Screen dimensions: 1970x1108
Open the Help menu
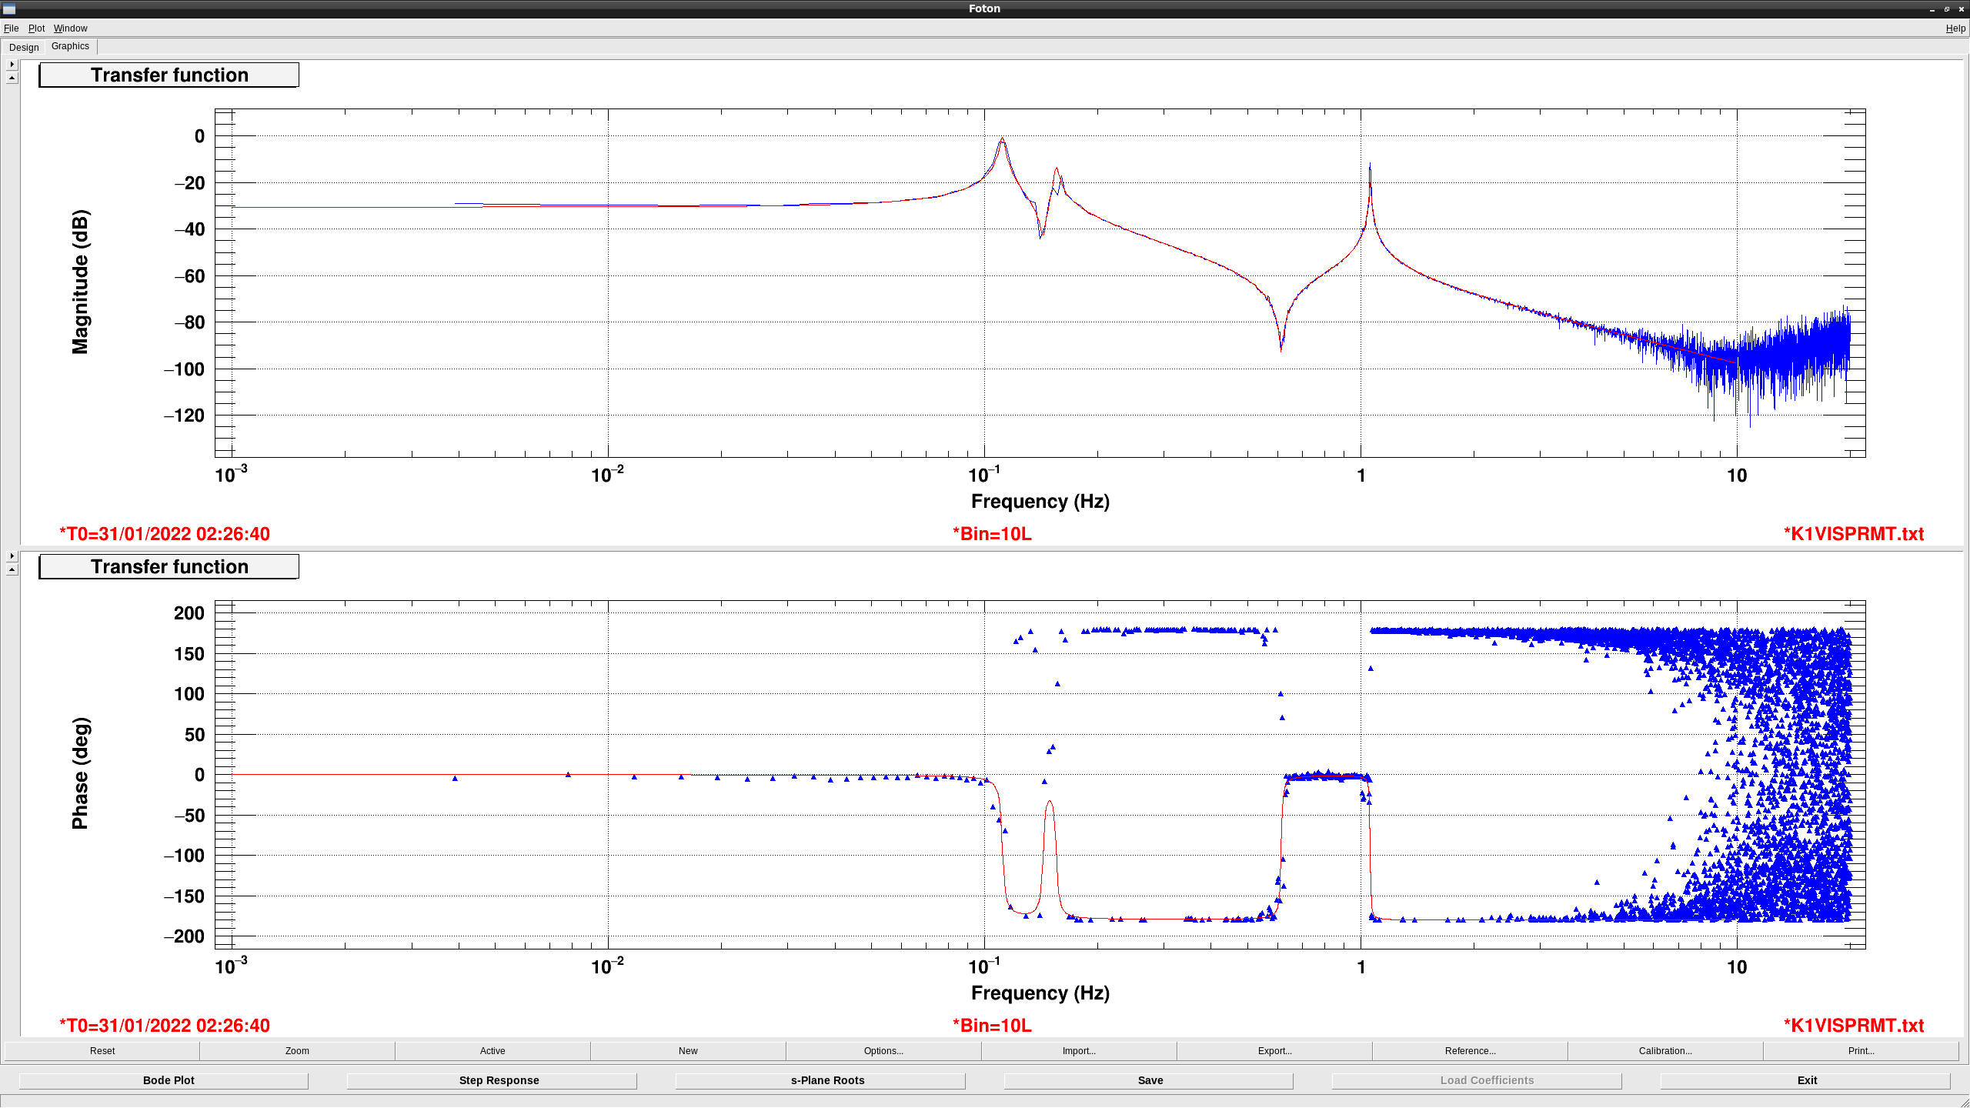[x=1955, y=28]
